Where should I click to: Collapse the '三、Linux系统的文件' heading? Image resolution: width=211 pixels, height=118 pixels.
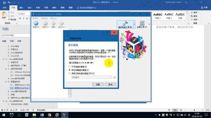[x=4, y=101]
